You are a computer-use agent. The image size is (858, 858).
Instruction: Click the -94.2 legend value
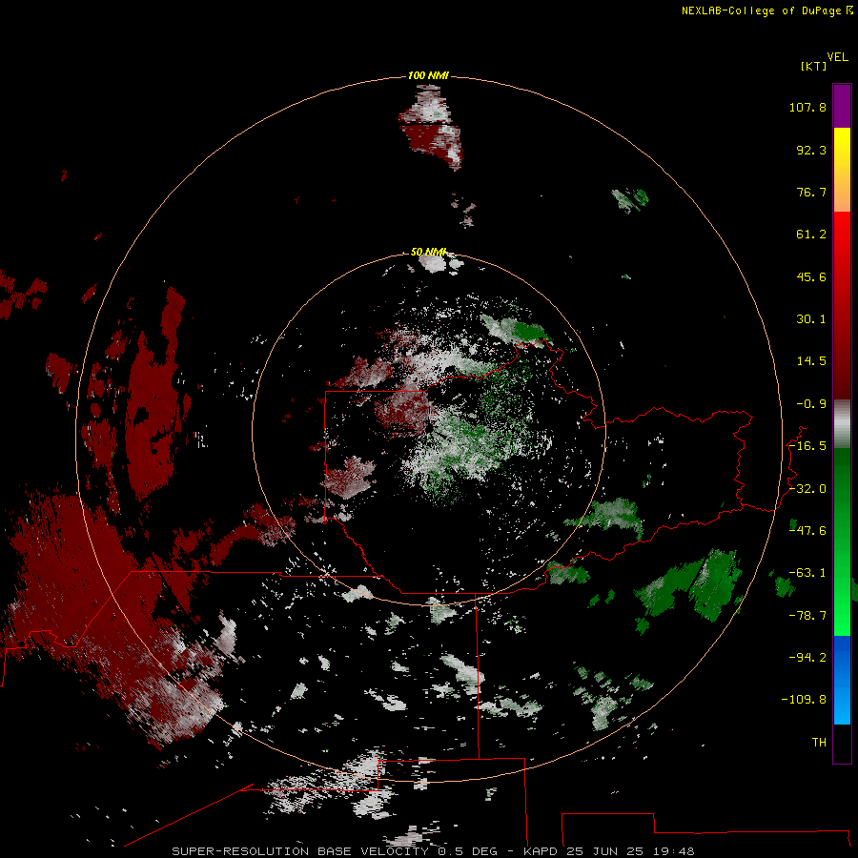click(807, 658)
